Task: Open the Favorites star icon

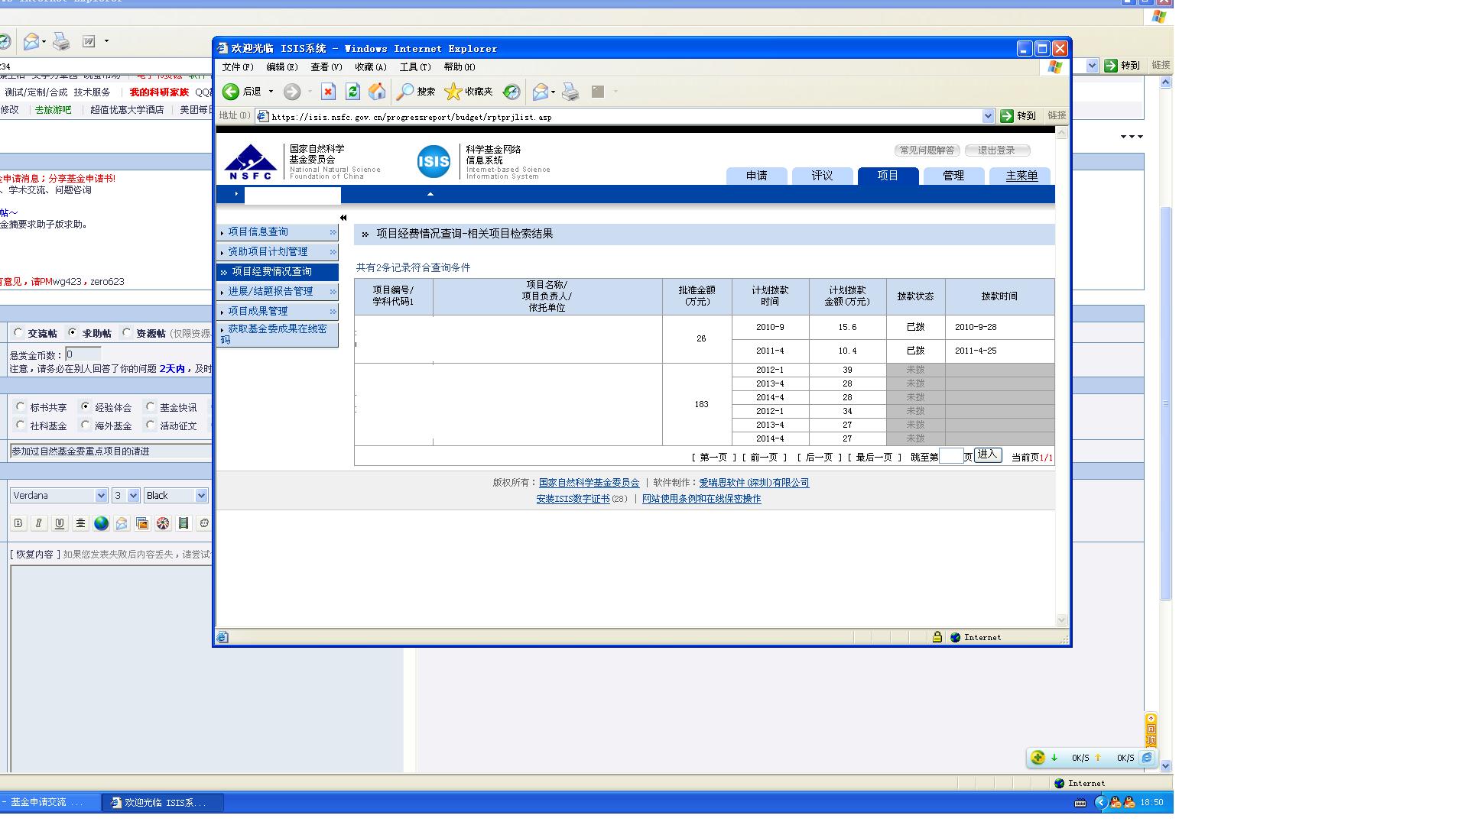Action: [x=453, y=92]
